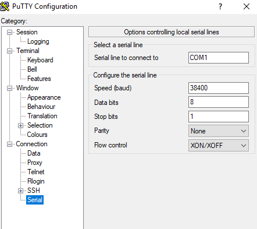Open the Rlogin category
This screenshot has width=257, height=229.
pos(35,181)
